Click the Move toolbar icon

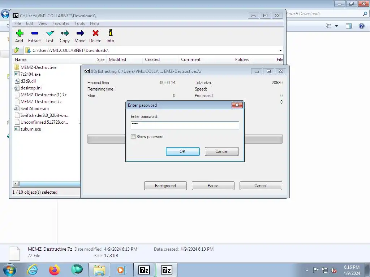(80, 36)
